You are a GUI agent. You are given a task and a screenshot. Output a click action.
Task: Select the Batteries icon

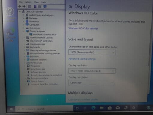[x=27, y=18]
